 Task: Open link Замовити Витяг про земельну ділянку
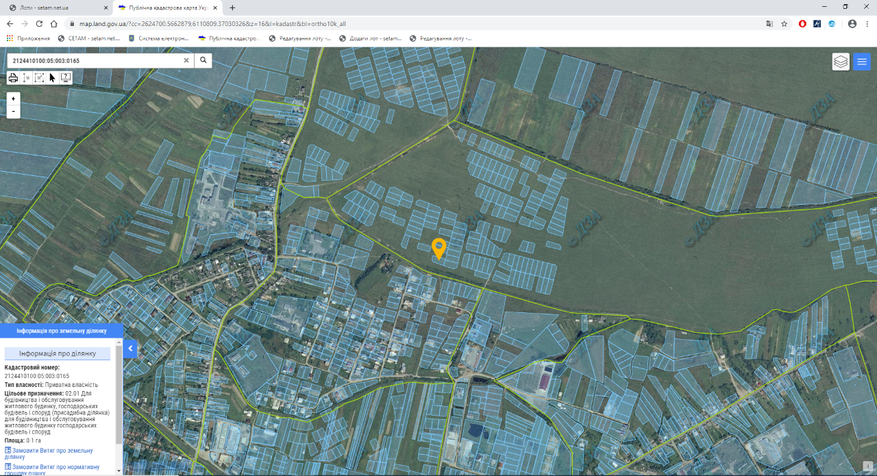pos(48,453)
